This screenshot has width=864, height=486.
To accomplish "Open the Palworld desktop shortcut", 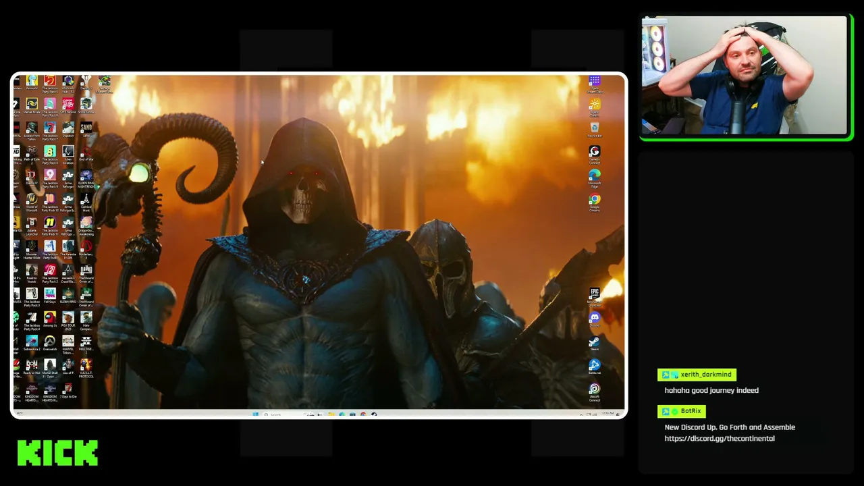I will click(32, 83).
